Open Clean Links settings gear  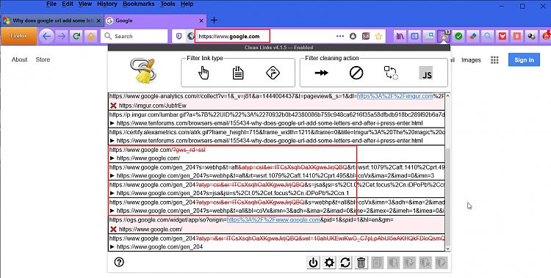pyautogui.click(x=329, y=263)
